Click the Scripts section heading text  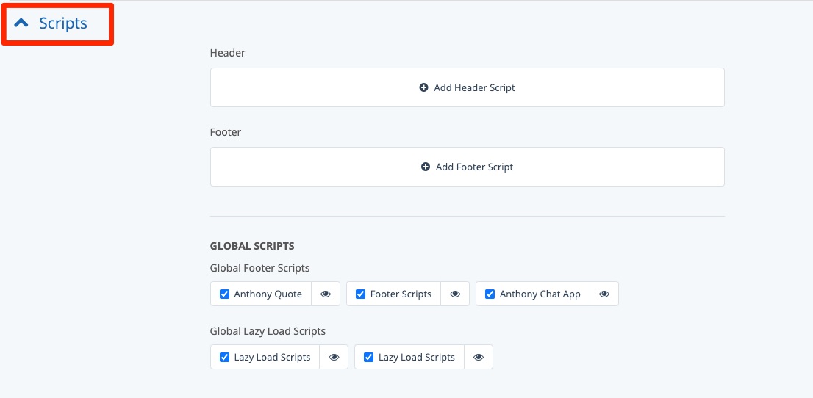pos(63,23)
